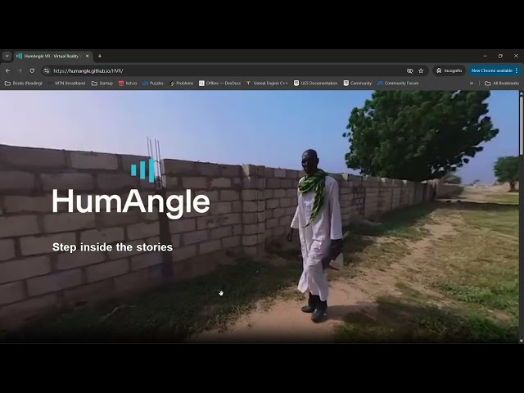This screenshot has height=393, width=524.
Task: Open Community bookmark
Action: [358, 84]
